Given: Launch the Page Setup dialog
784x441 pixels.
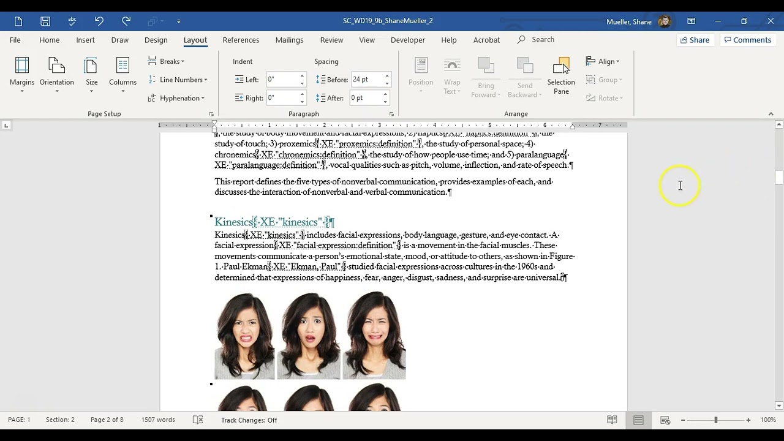Looking at the screenshot, I should coord(211,114).
